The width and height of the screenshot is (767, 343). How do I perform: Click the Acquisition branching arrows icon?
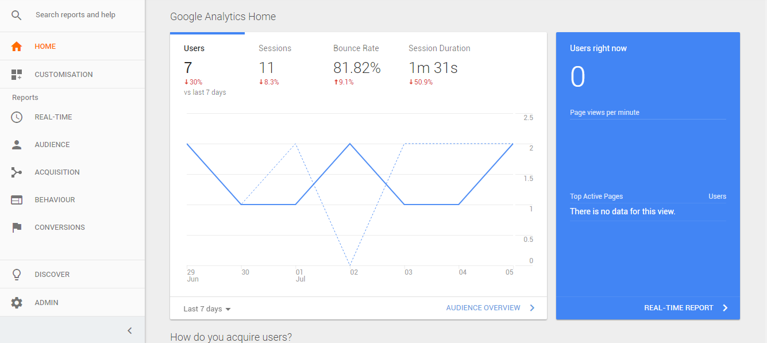(x=17, y=172)
